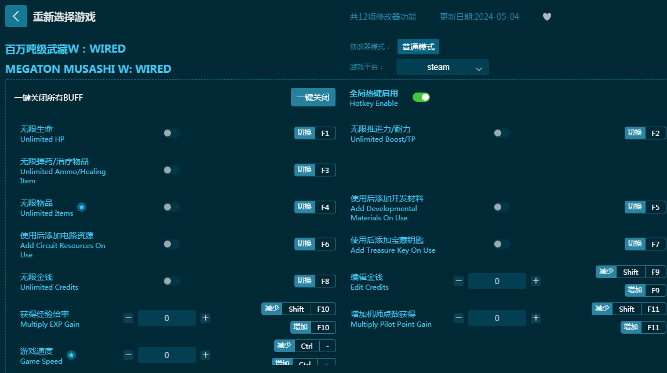The height and width of the screenshot is (373, 667).
Task: Click the 百万吨级武藏W：WIRED title
Action: pos(65,49)
